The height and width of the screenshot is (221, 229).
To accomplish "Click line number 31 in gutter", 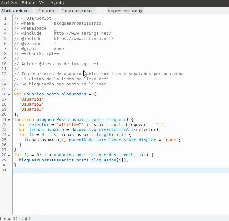I will point(4,170).
